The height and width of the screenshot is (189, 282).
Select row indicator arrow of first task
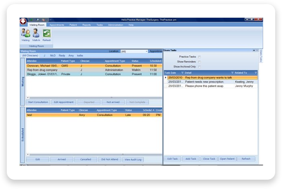(166, 77)
